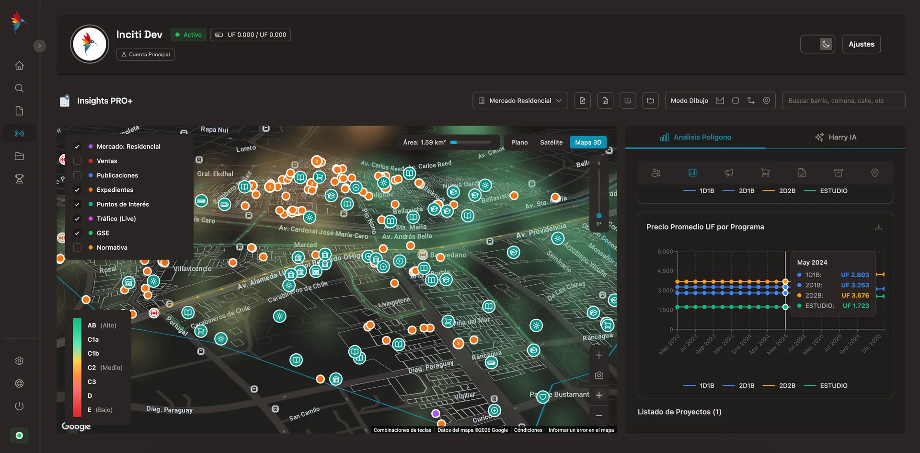Uncheck the GSE layer

point(77,233)
